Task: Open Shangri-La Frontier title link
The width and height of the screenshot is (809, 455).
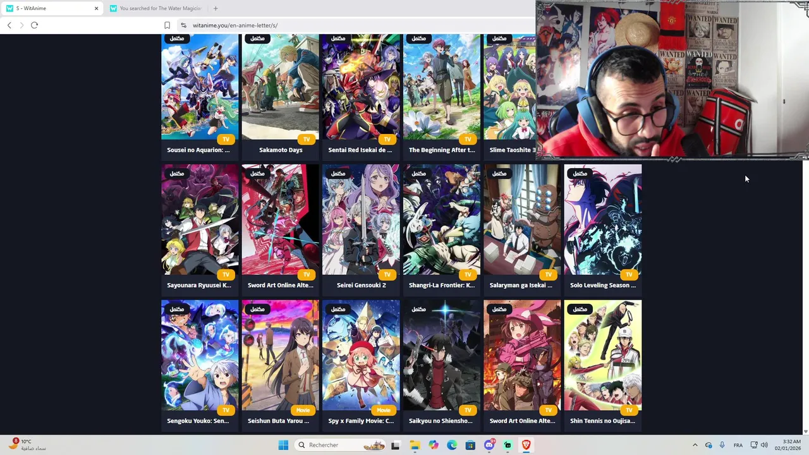Action: pos(442,285)
